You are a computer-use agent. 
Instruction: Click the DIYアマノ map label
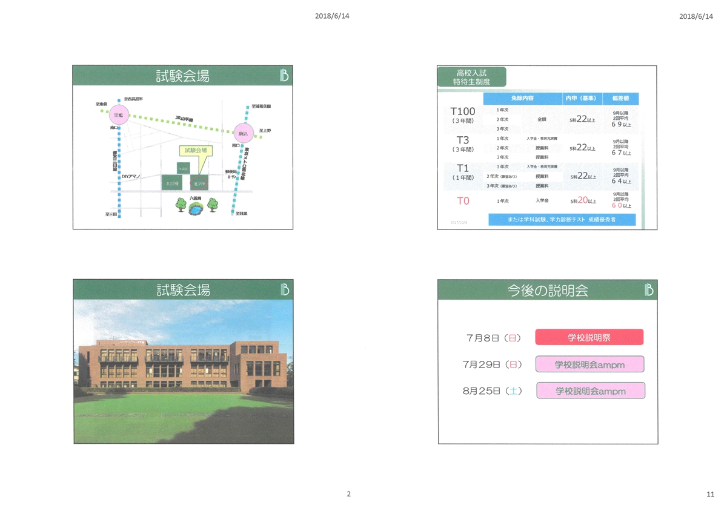coord(131,176)
